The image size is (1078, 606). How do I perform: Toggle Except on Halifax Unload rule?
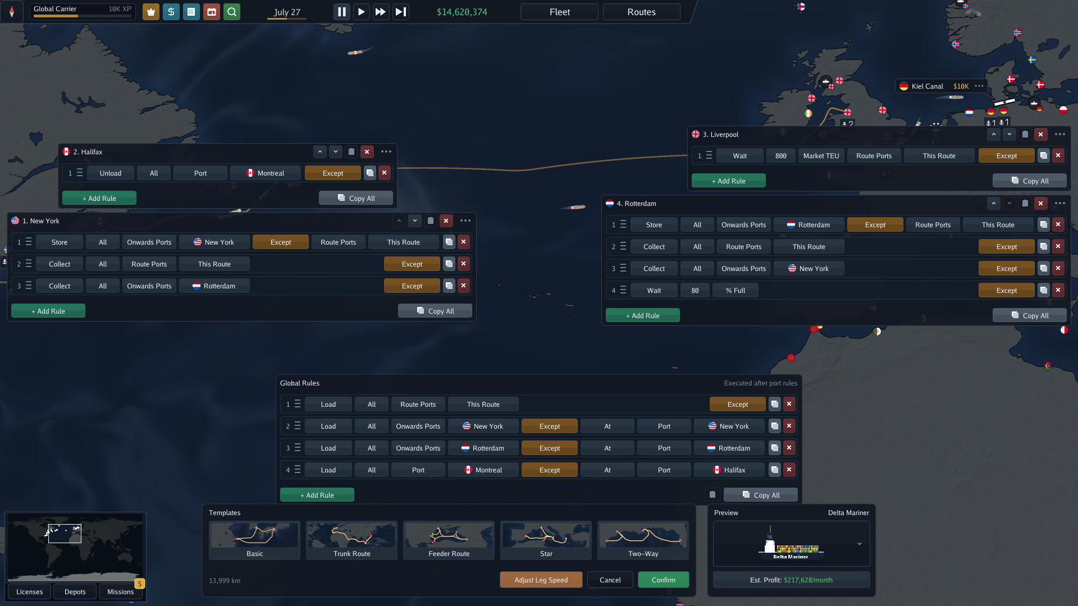[333, 173]
